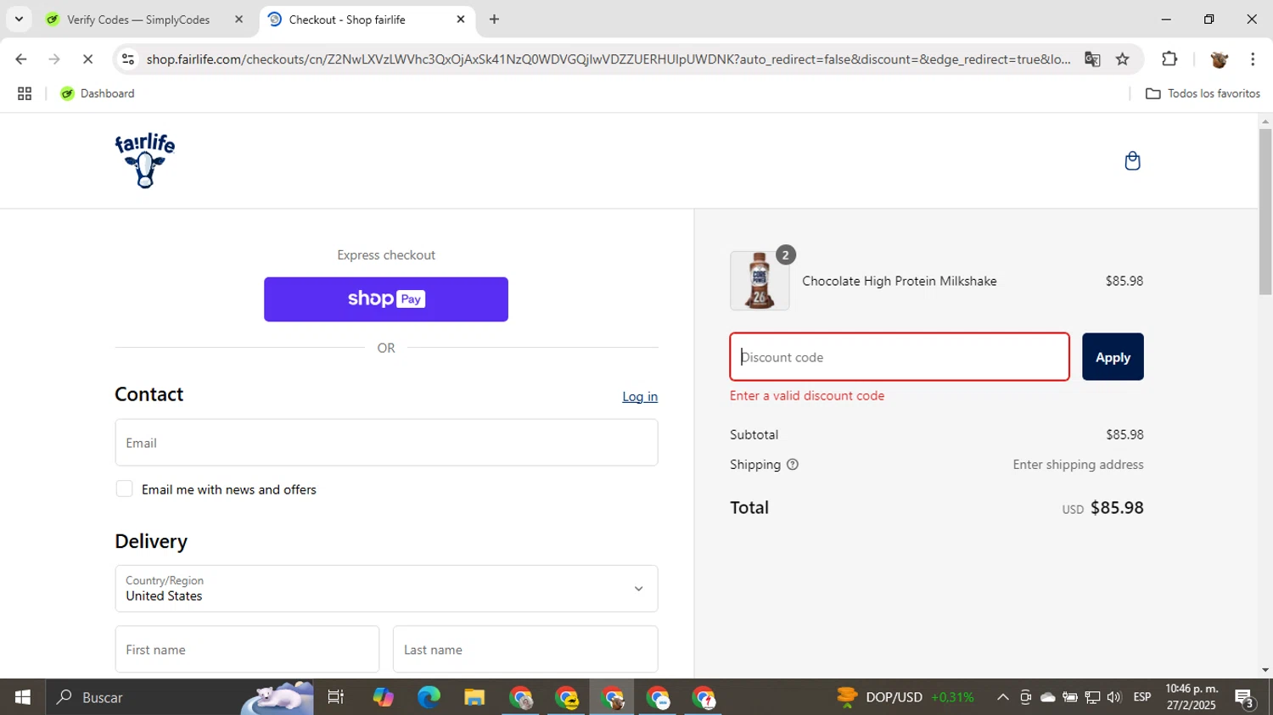Open Todos los favoritos folder
1273x715 pixels.
[x=1203, y=94]
